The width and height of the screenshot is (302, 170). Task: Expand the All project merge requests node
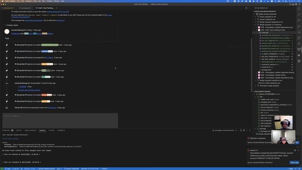tap(256, 86)
